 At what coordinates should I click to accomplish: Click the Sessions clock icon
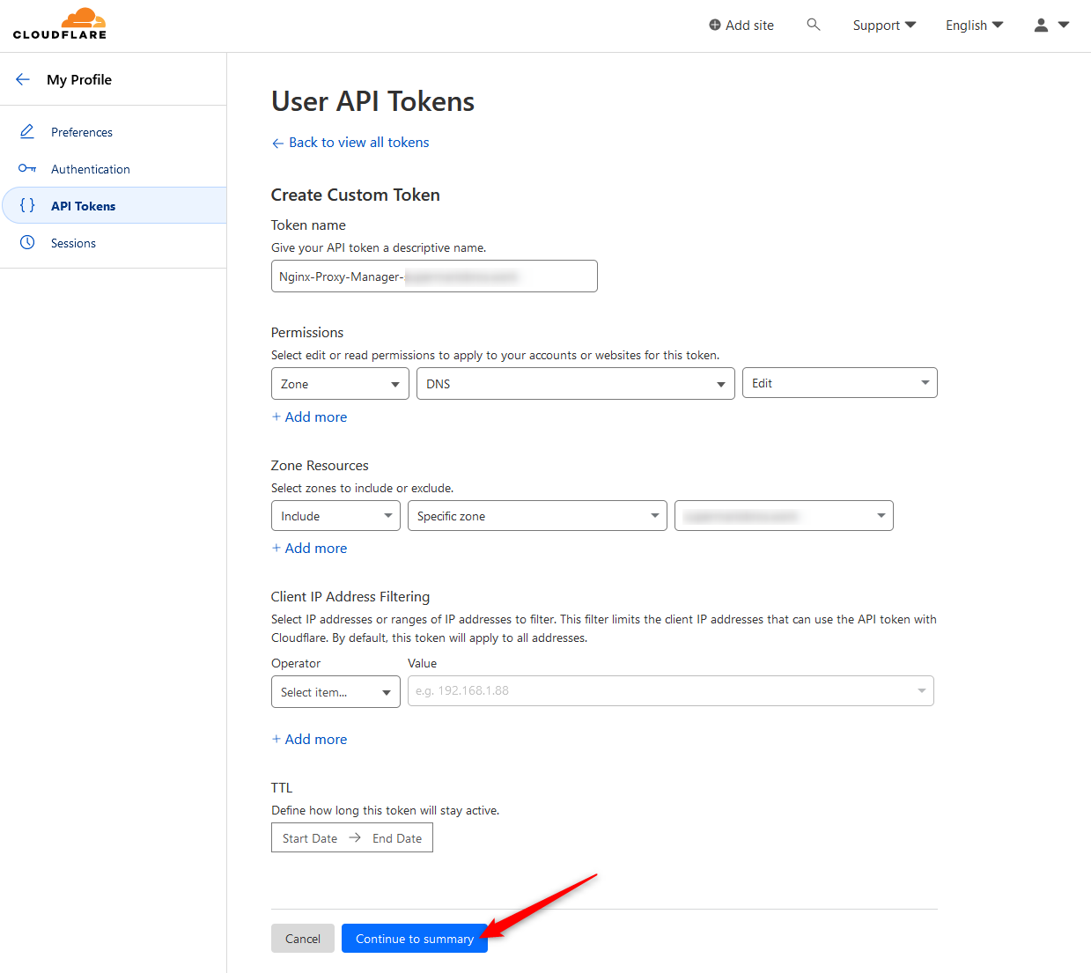click(x=27, y=243)
